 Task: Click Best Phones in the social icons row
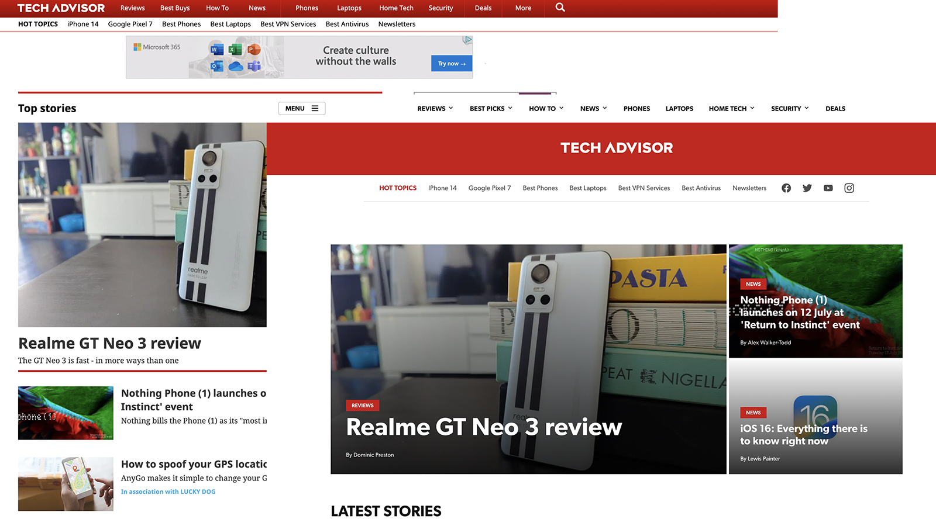(x=540, y=188)
